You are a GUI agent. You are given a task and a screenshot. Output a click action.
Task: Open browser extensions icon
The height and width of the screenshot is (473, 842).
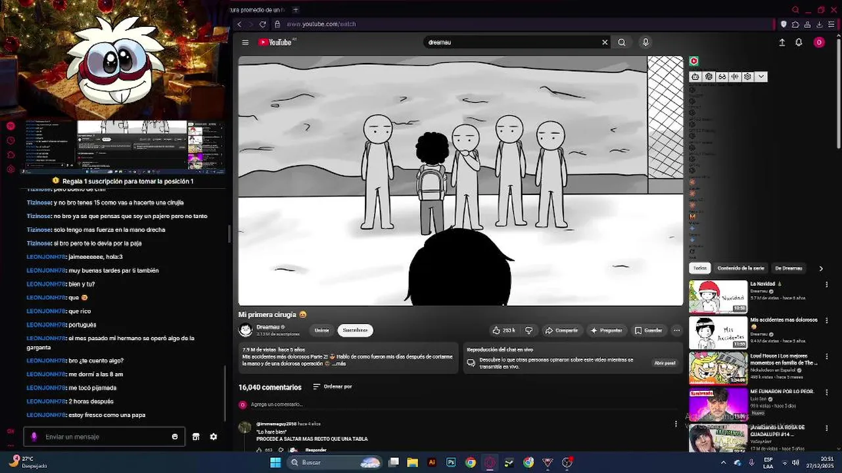(795, 24)
